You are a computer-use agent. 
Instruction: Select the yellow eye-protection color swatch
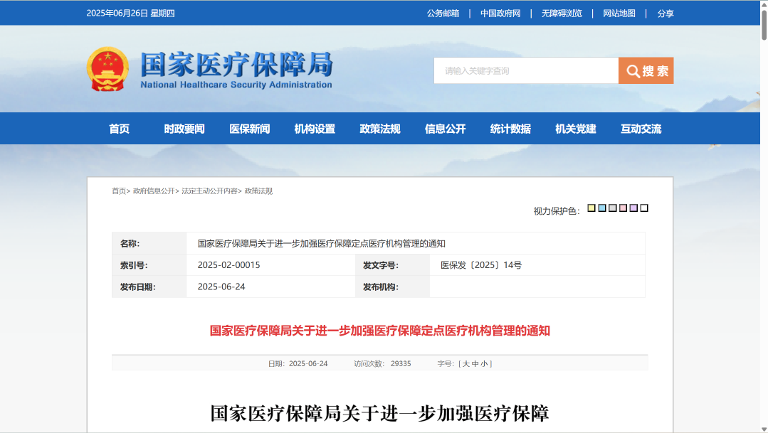591,208
